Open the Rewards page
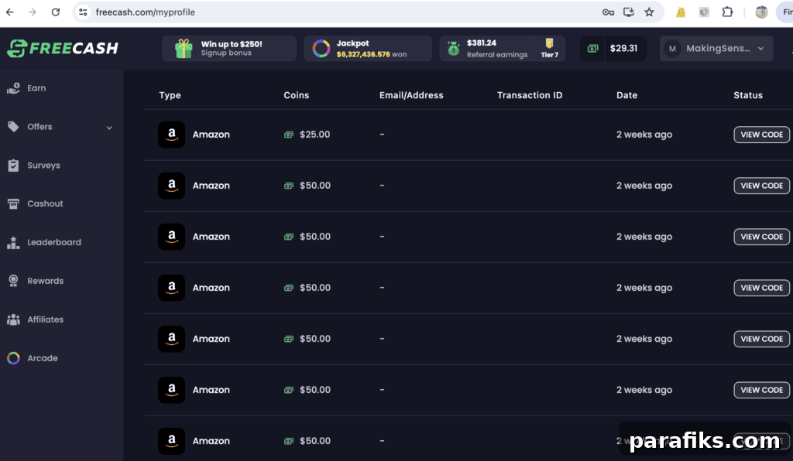 pyautogui.click(x=45, y=281)
